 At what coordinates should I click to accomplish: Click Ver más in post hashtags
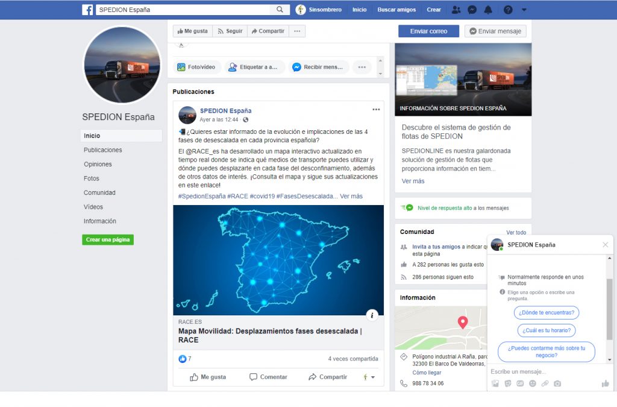[x=351, y=196]
